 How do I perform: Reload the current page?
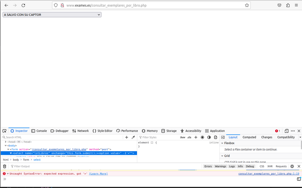coord(23,5)
